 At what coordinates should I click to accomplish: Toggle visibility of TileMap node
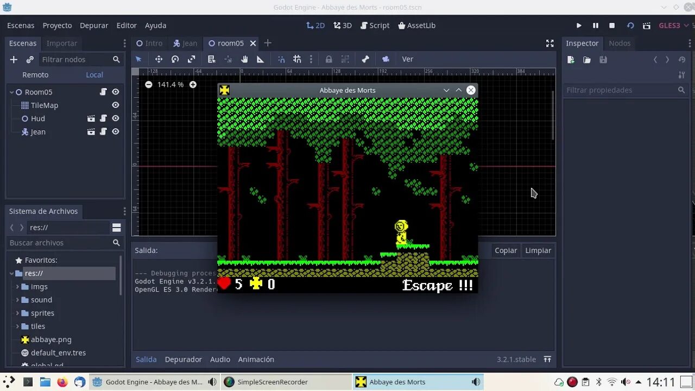[x=116, y=105]
